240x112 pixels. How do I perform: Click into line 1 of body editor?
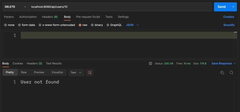[129, 35]
